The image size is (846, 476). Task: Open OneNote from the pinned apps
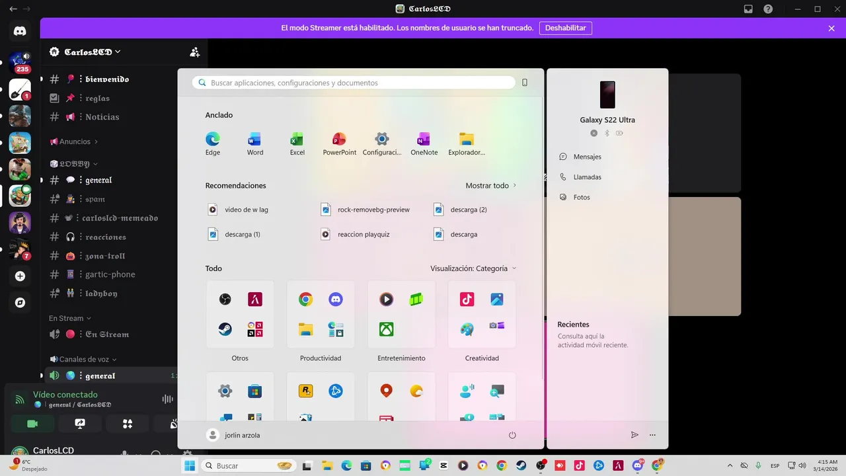(x=424, y=143)
